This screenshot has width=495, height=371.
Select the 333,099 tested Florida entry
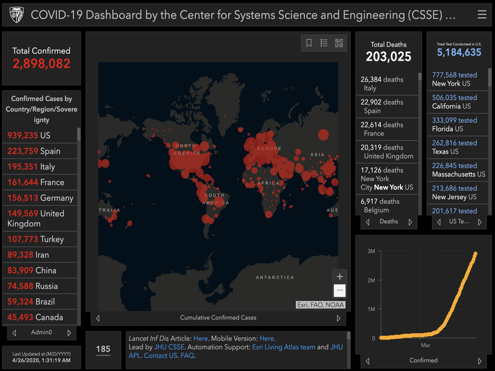click(x=458, y=125)
